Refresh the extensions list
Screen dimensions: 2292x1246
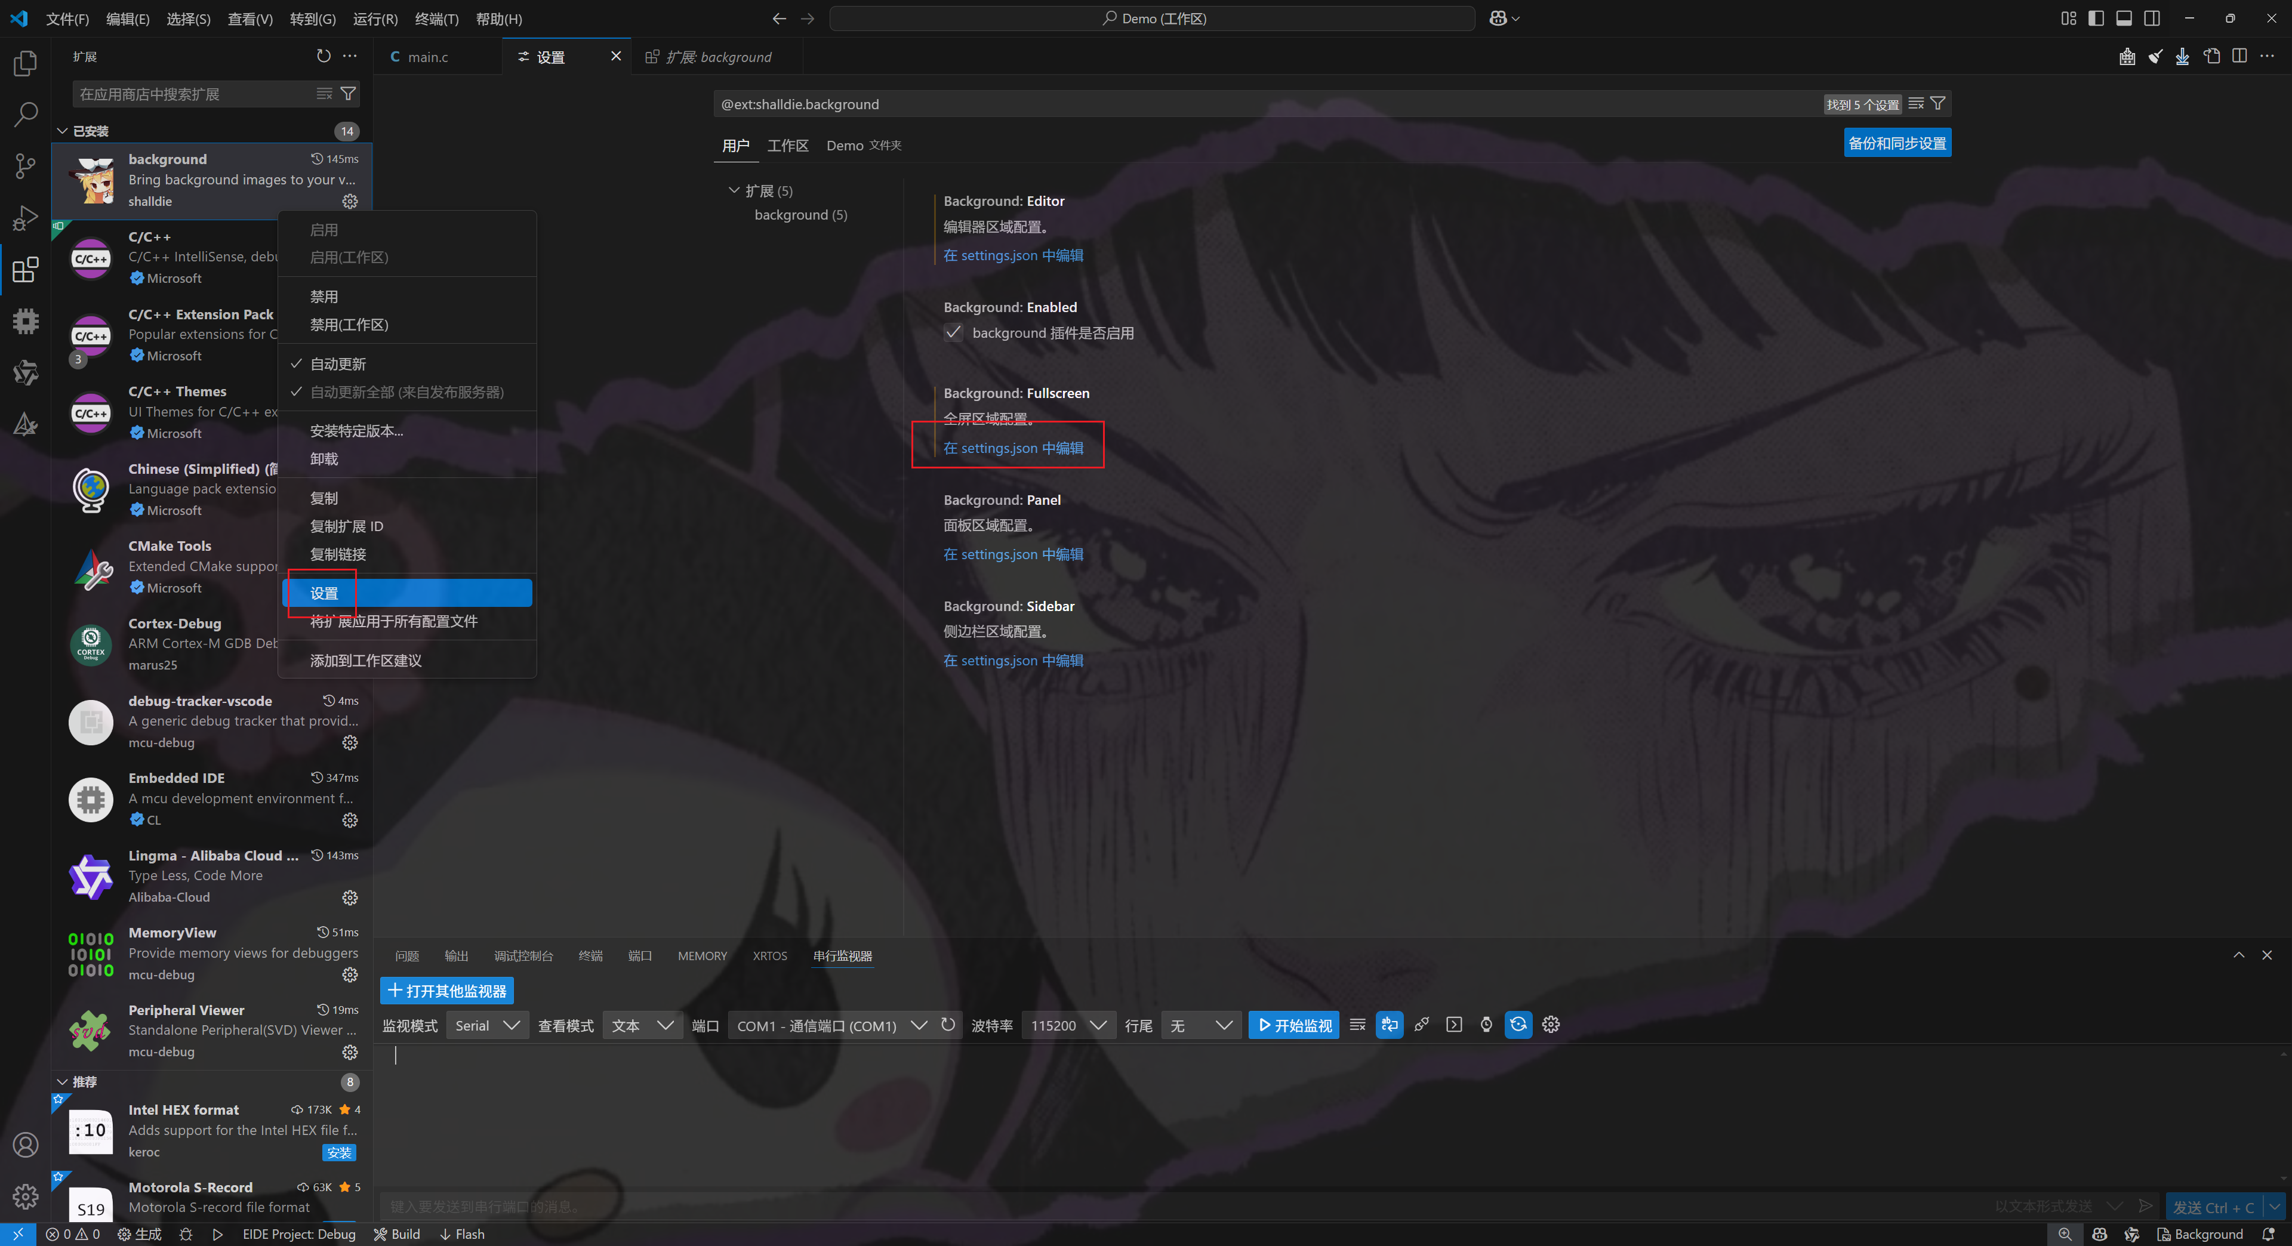point(324,56)
